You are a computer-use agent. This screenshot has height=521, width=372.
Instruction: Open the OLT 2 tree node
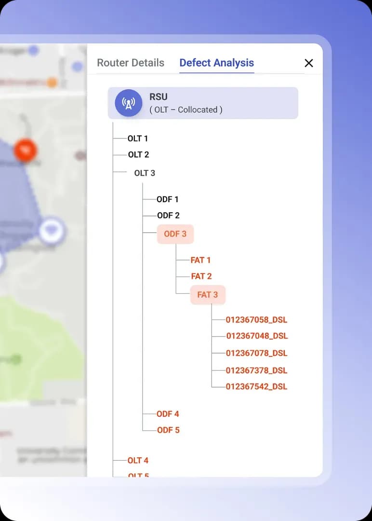(138, 154)
